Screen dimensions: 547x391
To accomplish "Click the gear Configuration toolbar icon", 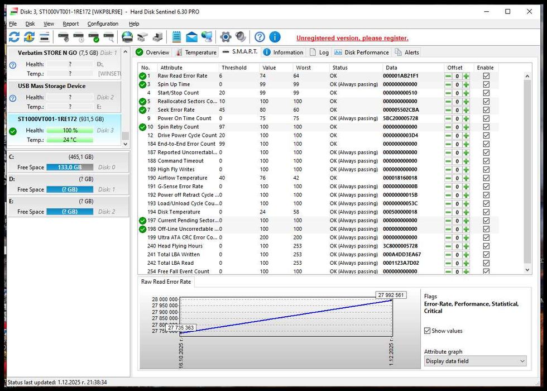I will 225,37.
